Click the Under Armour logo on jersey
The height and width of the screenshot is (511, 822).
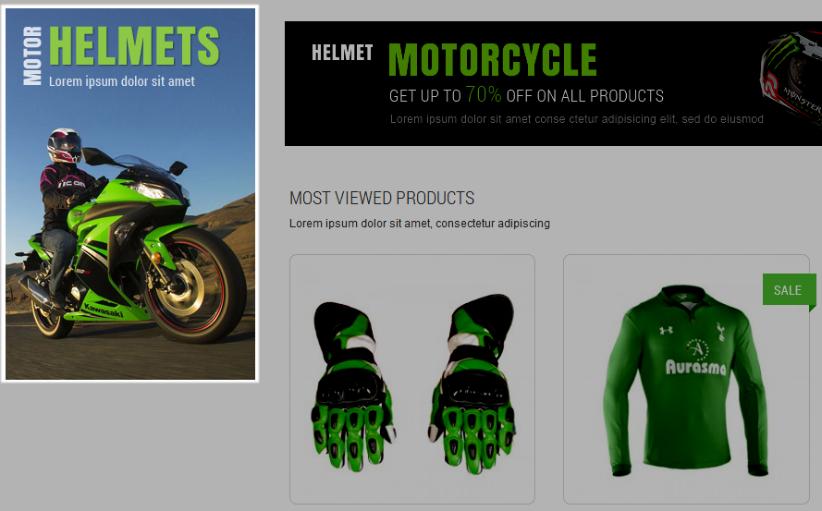(x=667, y=330)
